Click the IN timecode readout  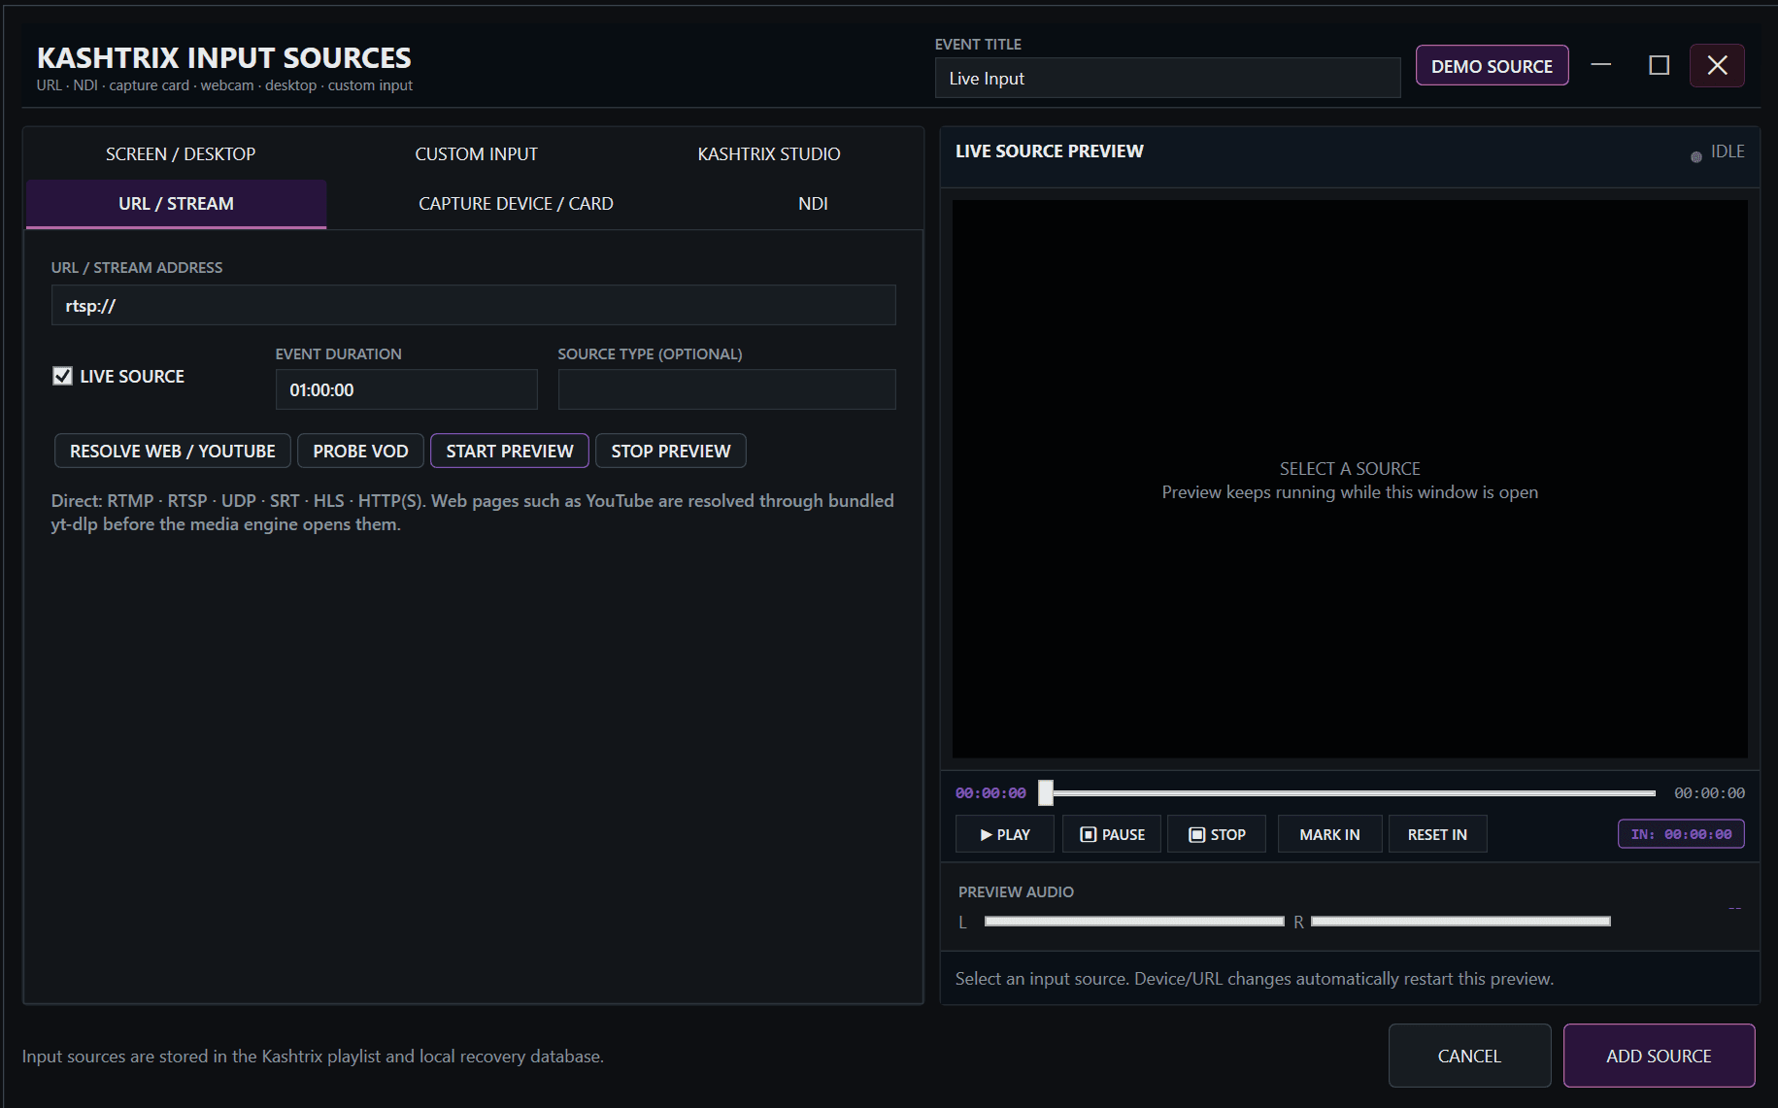point(1681,834)
